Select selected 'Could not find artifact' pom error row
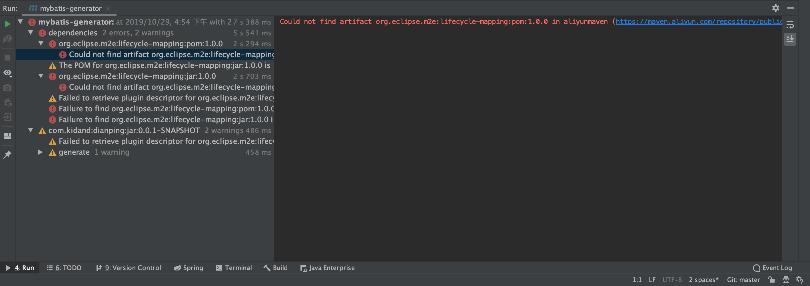Image resolution: width=810 pixels, height=286 pixels. pos(145,54)
